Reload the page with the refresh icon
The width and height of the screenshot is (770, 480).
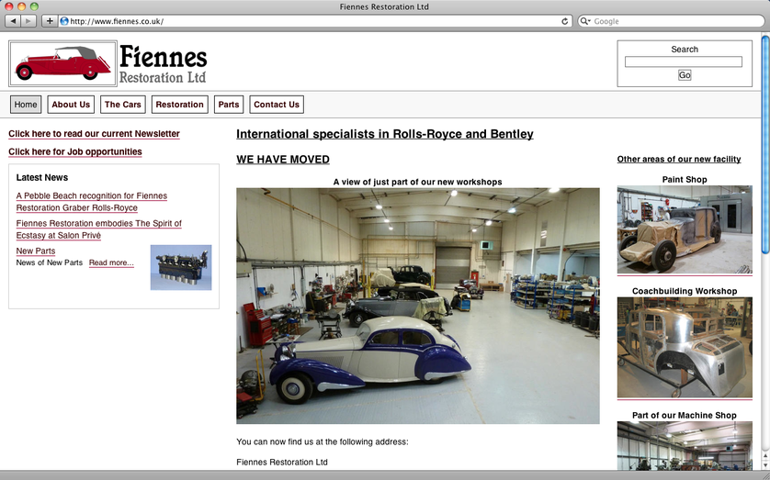tap(565, 21)
